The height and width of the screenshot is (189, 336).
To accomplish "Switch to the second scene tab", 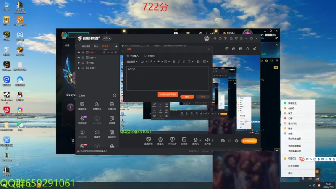I will [x=96, y=46].
